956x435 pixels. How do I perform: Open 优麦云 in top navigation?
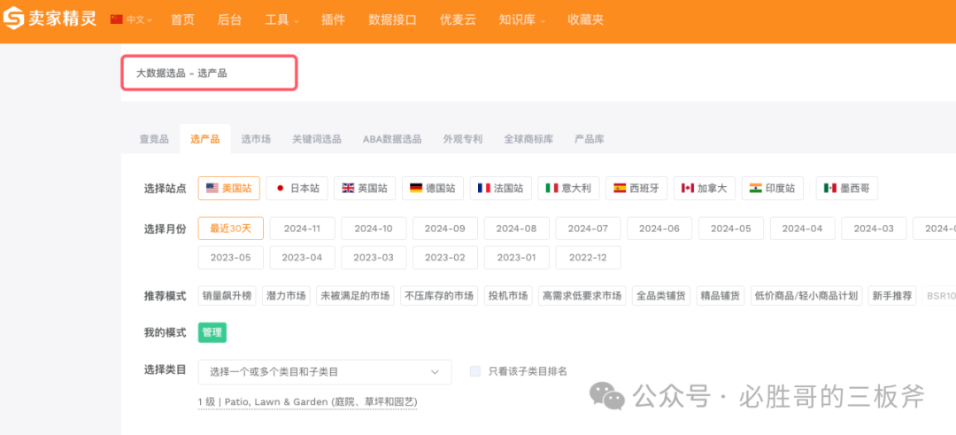click(x=458, y=19)
